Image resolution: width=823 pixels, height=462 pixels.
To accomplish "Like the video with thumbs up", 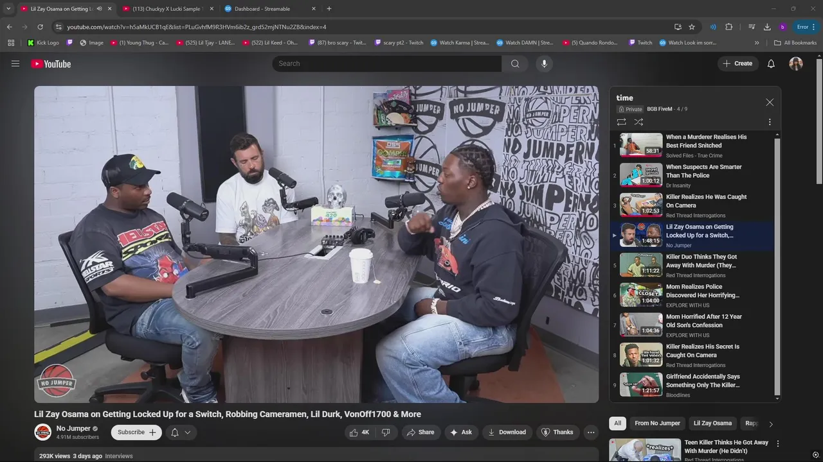I will point(359,432).
